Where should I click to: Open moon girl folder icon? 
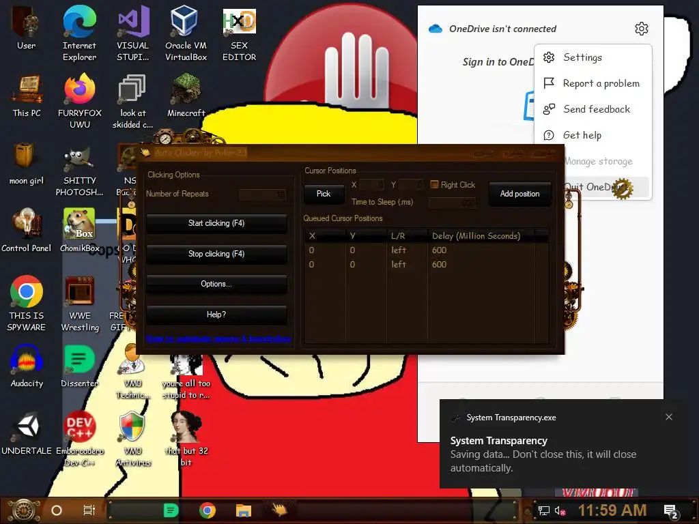tap(27, 164)
